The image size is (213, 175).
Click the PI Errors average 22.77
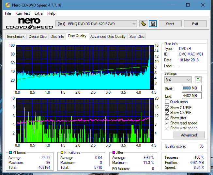click(x=46, y=158)
